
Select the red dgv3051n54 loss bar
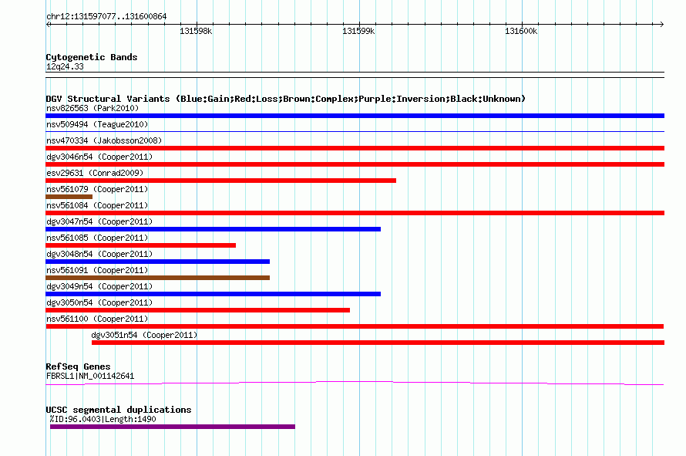tap(378, 343)
